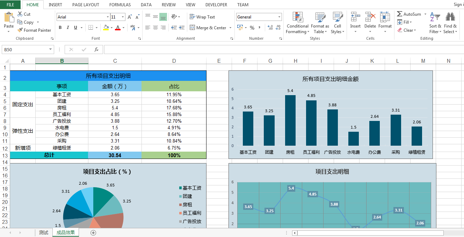Switch to the INSERT ribbon tab
The image size is (464, 237).
[56, 5]
